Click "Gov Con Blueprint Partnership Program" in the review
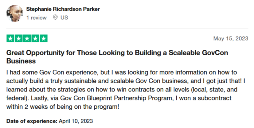The height and width of the screenshot is (128, 254). pos(117,98)
